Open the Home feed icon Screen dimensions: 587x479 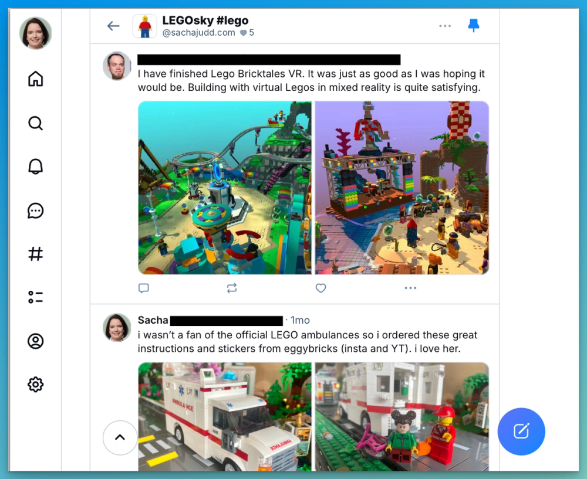pyautogui.click(x=36, y=79)
